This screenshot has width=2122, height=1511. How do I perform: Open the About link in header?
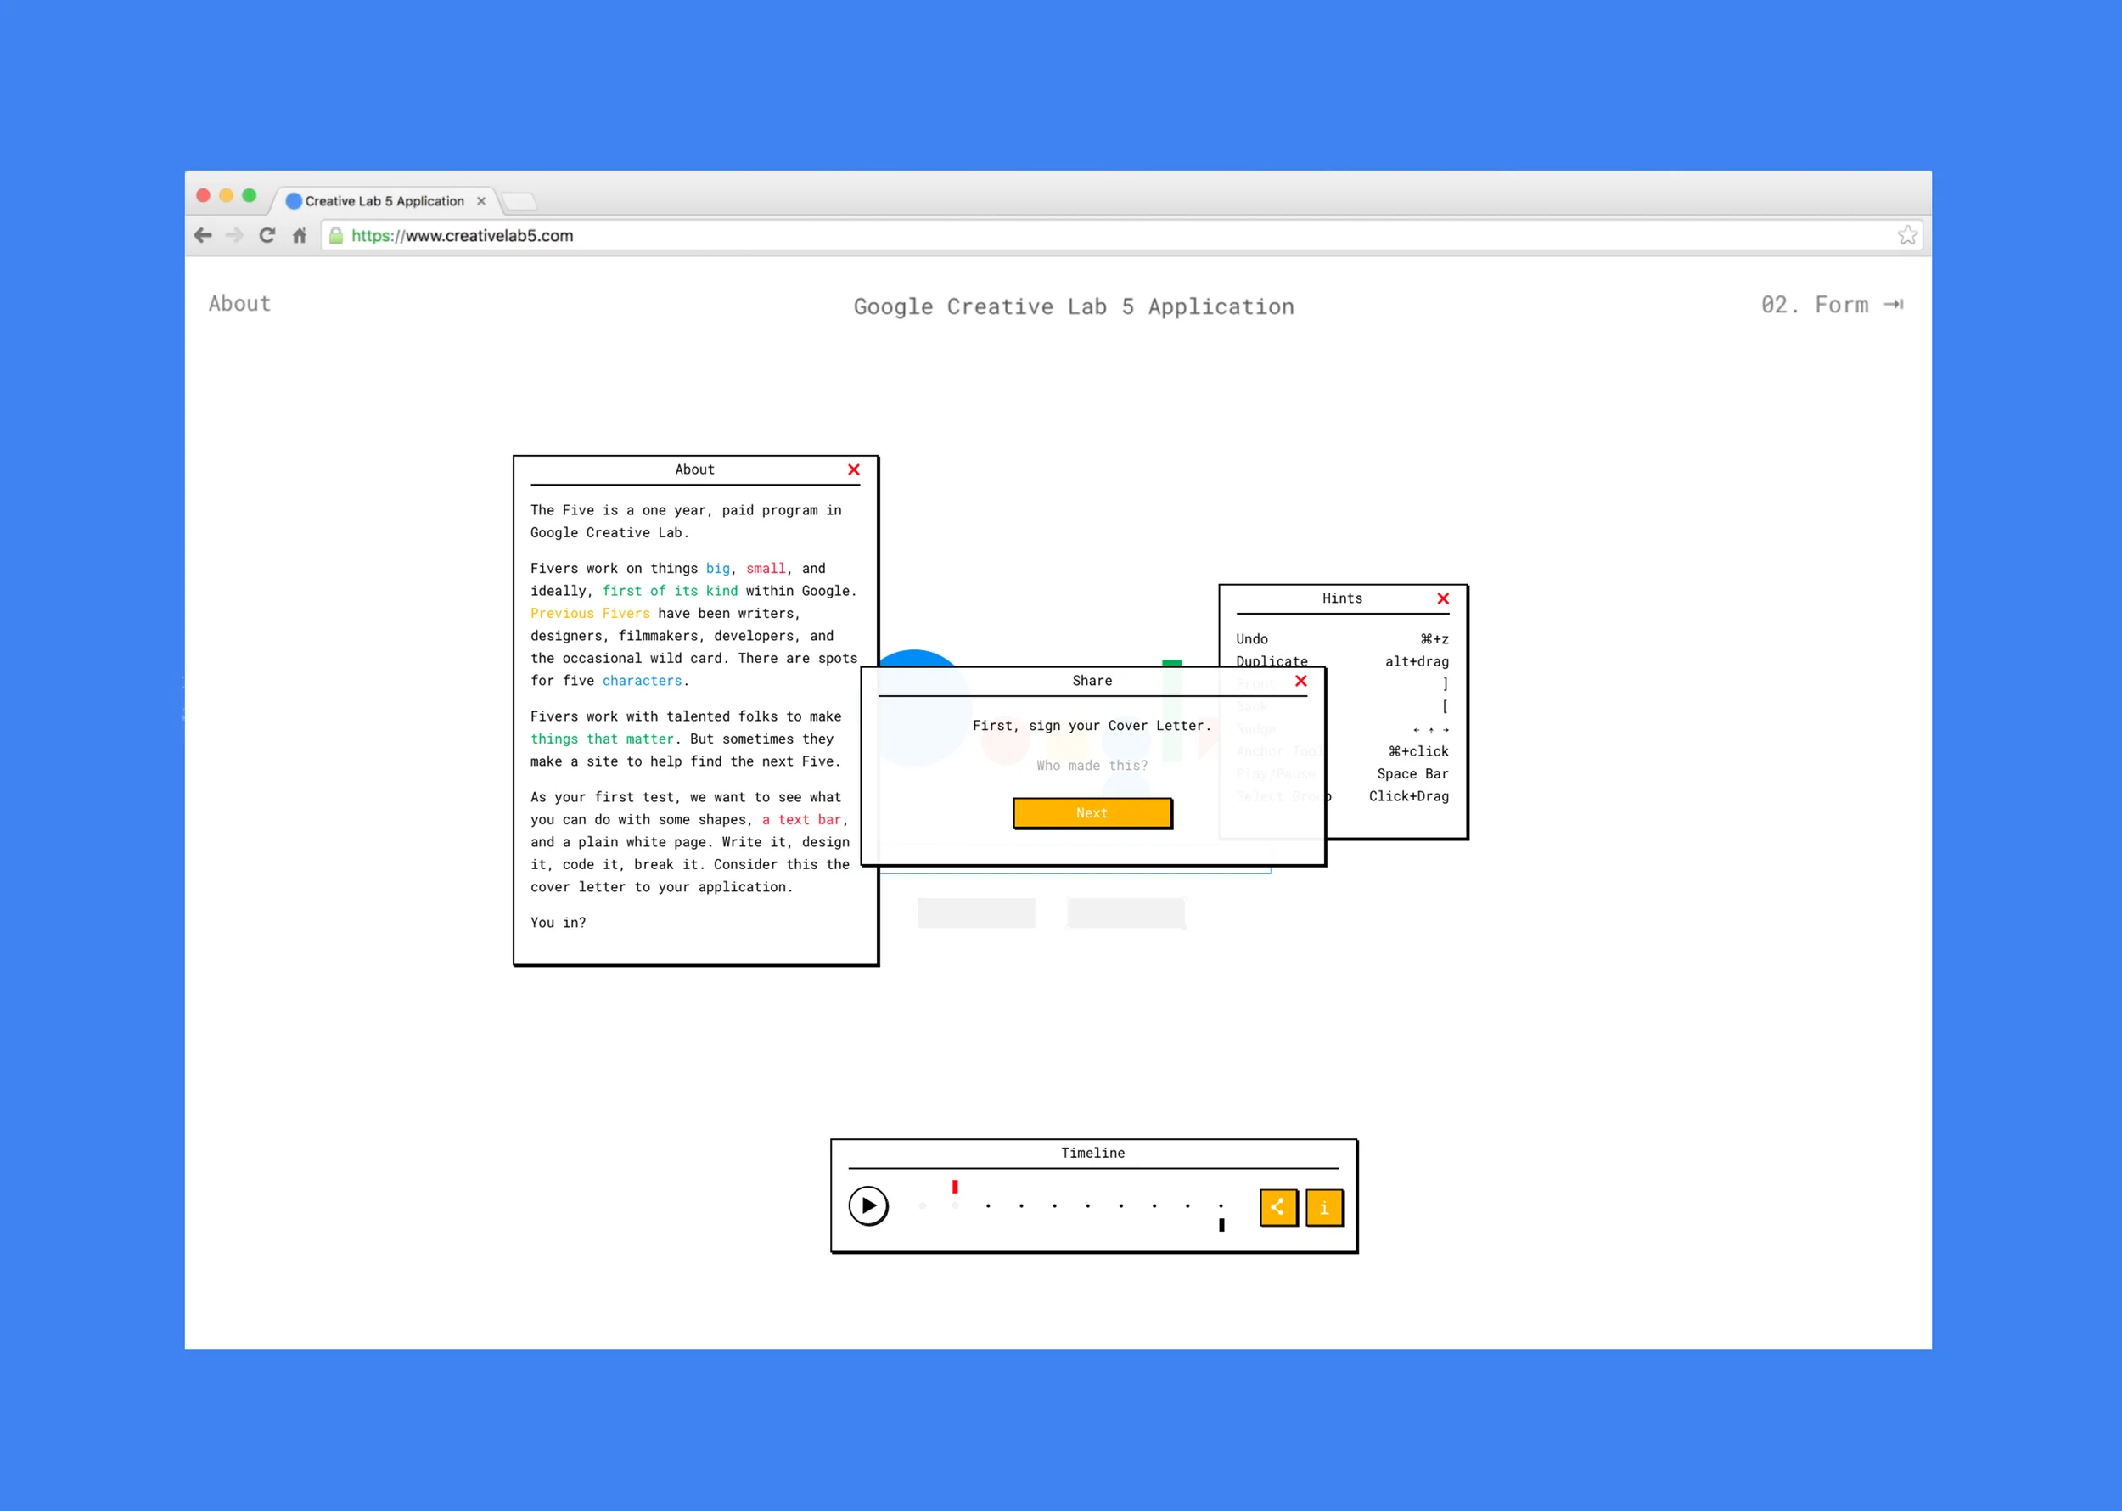[239, 303]
